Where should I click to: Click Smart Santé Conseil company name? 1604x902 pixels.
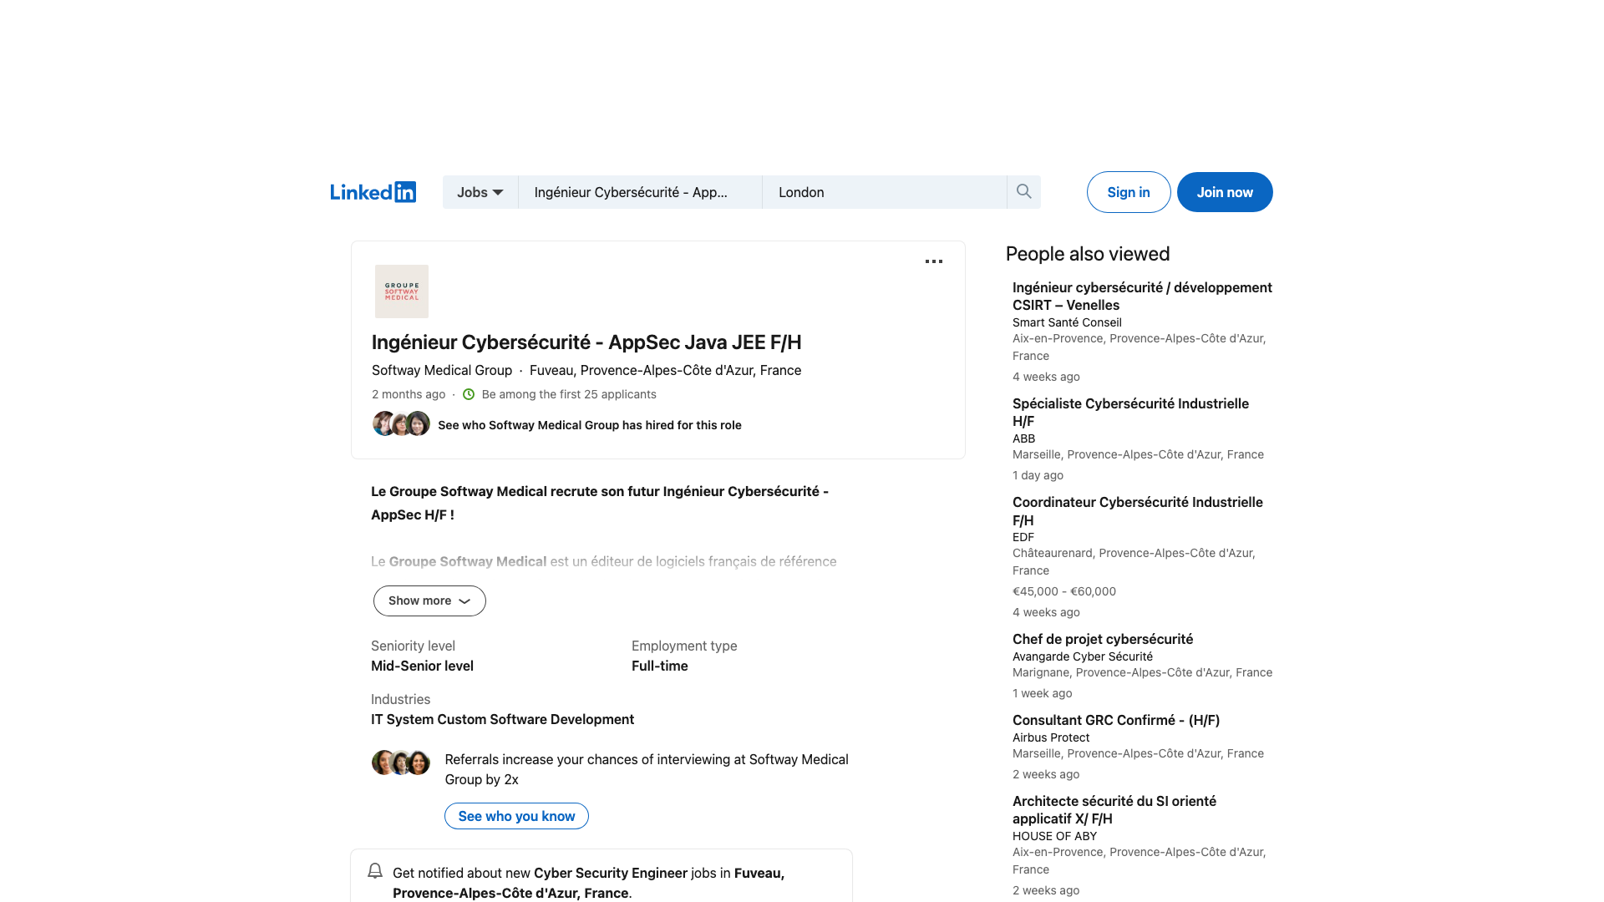1067,322
